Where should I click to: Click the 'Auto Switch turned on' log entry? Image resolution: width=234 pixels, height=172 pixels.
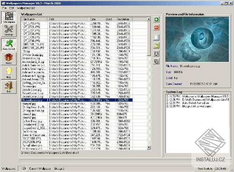point(188,103)
